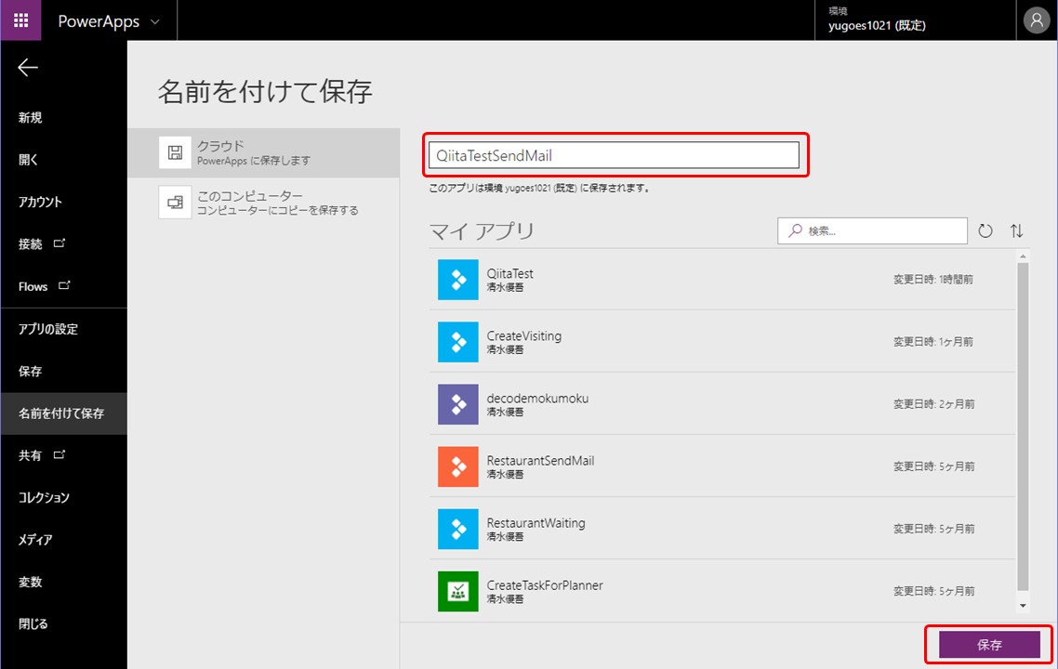Refresh the マイ アプリ list

985,230
